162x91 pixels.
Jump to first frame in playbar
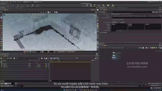[2, 84]
